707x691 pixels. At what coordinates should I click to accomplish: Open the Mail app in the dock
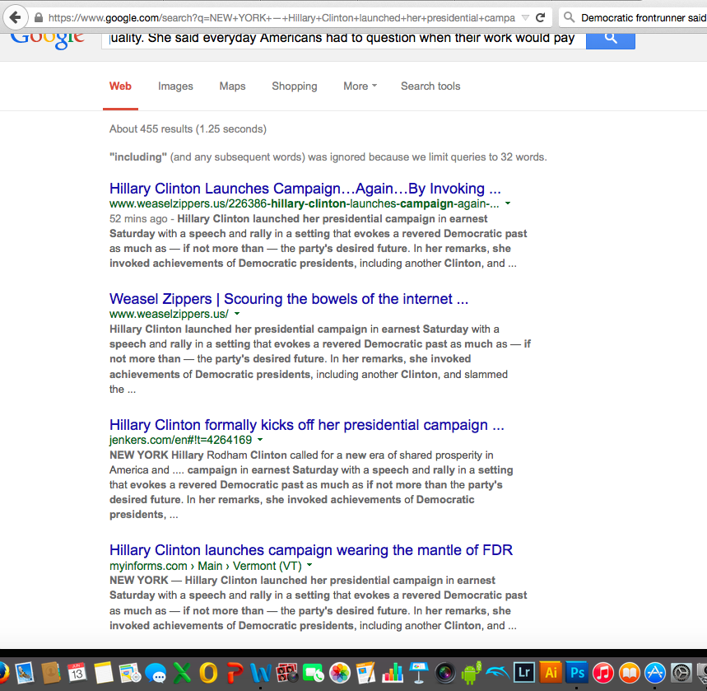pyautogui.click(x=25, y=674)
